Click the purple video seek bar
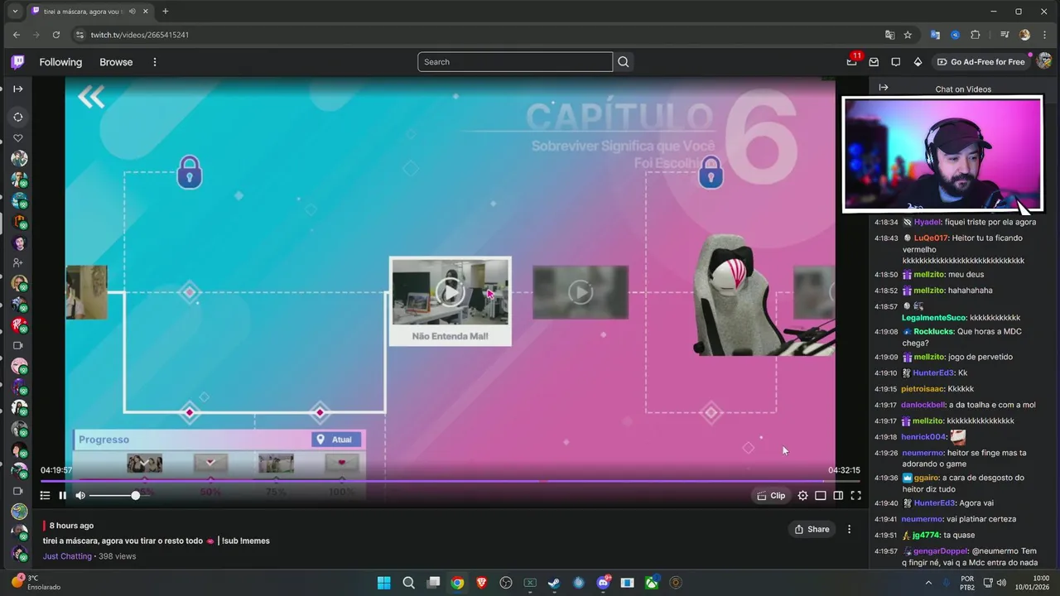This screenshot has width=1060, height=596. tap(450, 481)
